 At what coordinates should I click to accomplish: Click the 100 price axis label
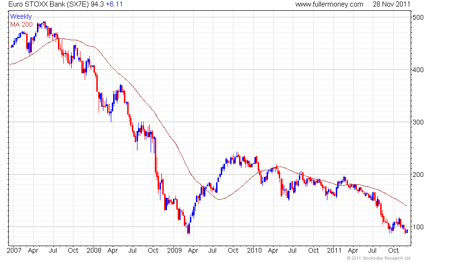click(x=418, y=227)
